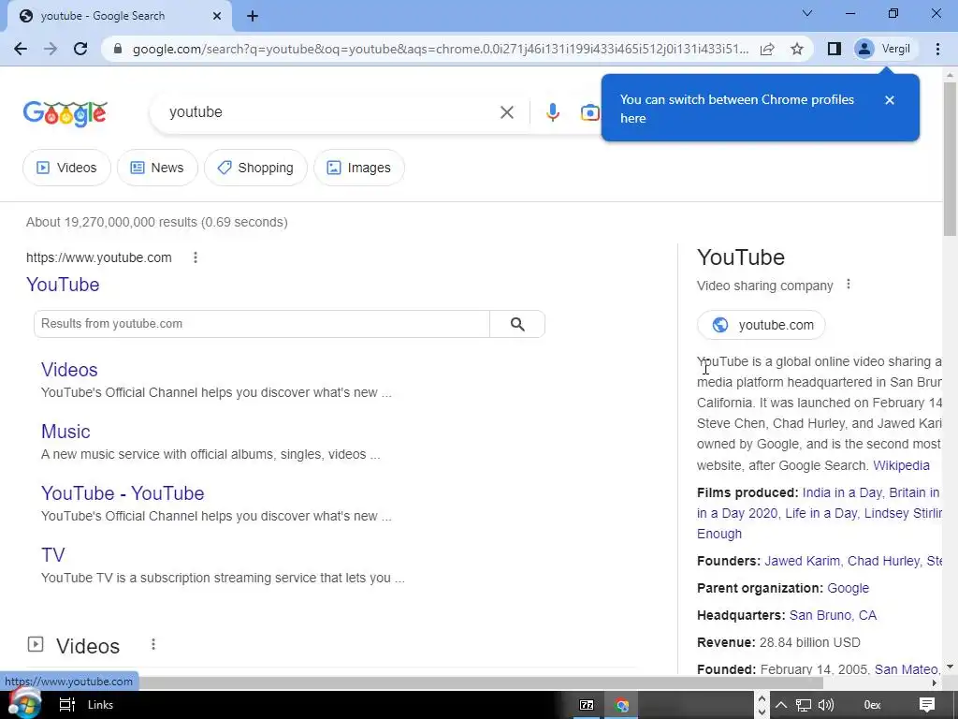Open the Videos sitelink
This screenshot has width=958, height=719.
coord(69,370)
